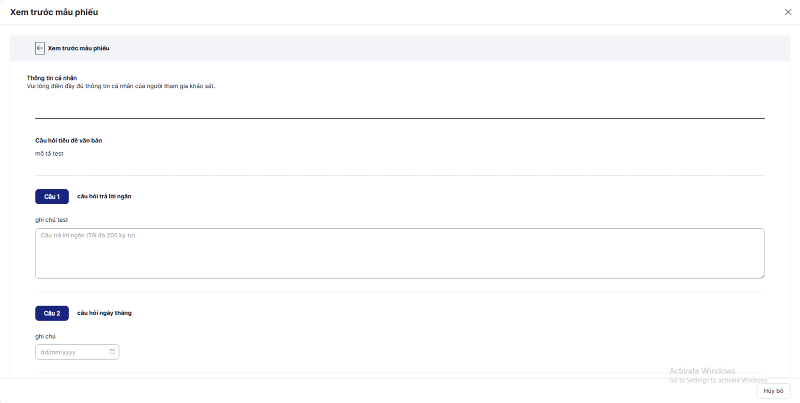Click the Câu 1 badge
Screen dimensions: 800x403
coord(52,197)
